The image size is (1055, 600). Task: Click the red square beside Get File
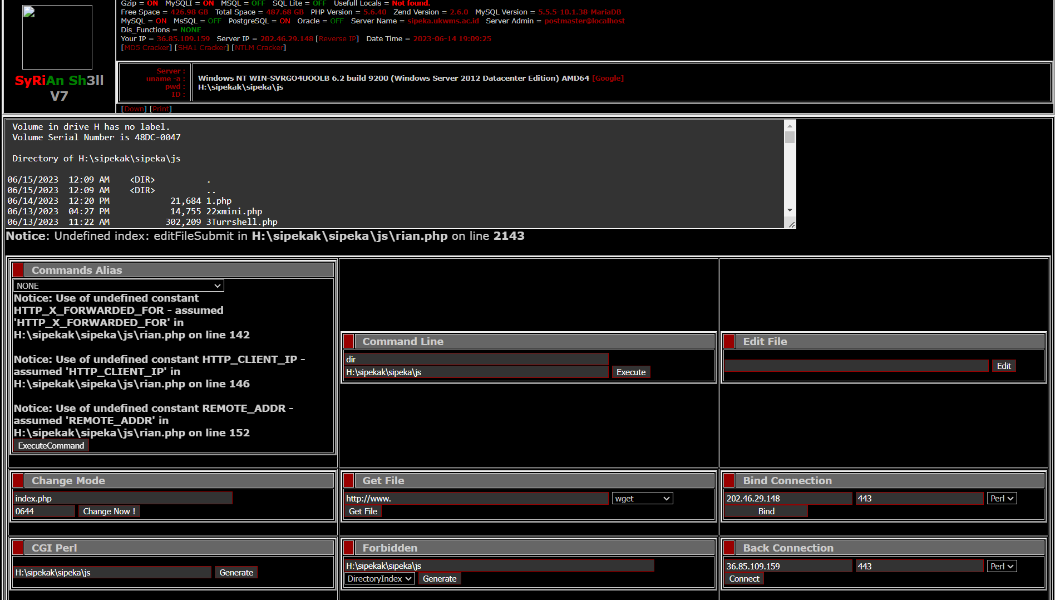pyautogui.click(x=349, y=481)
